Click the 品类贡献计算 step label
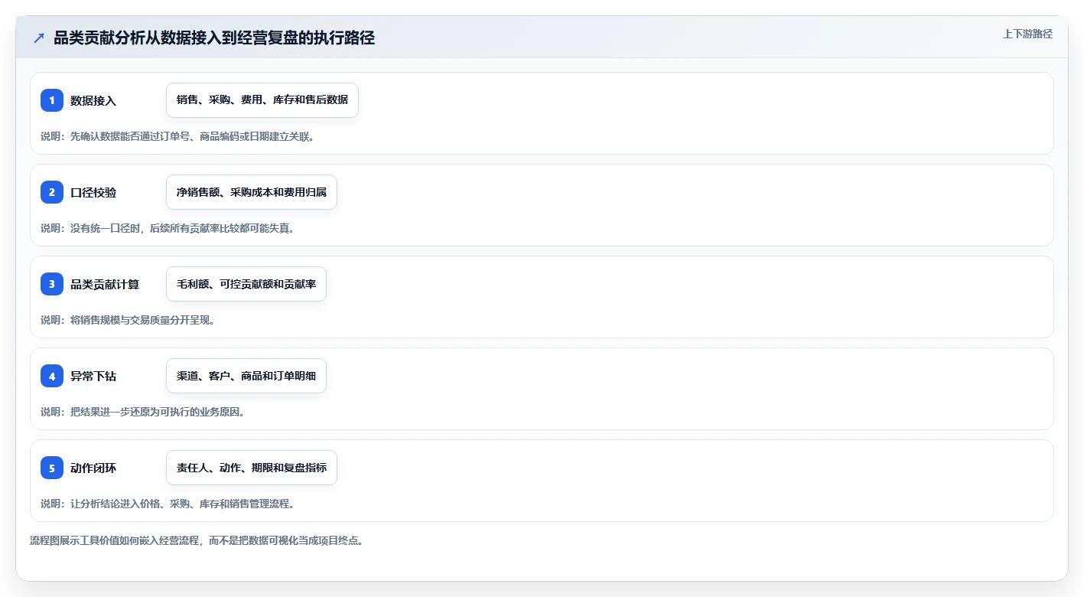Screen dimensions: 1084x597 coord(105,284)
